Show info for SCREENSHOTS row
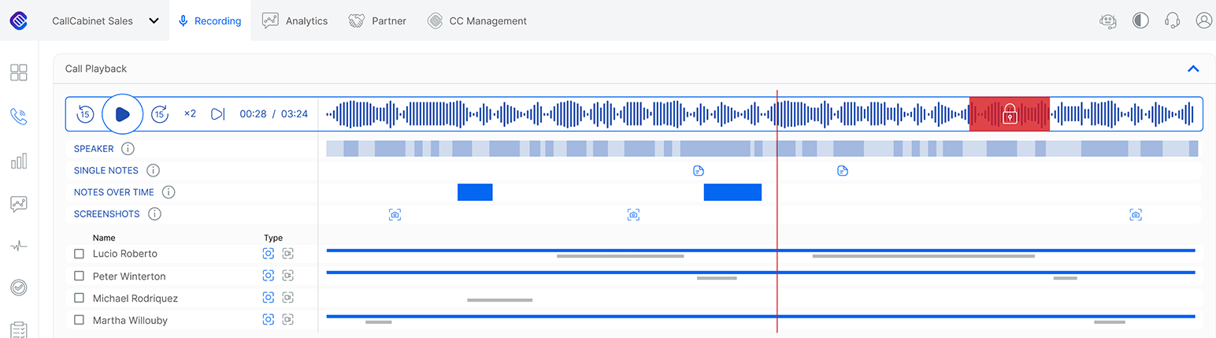The image size is (1216, 338). click(154, 214)
